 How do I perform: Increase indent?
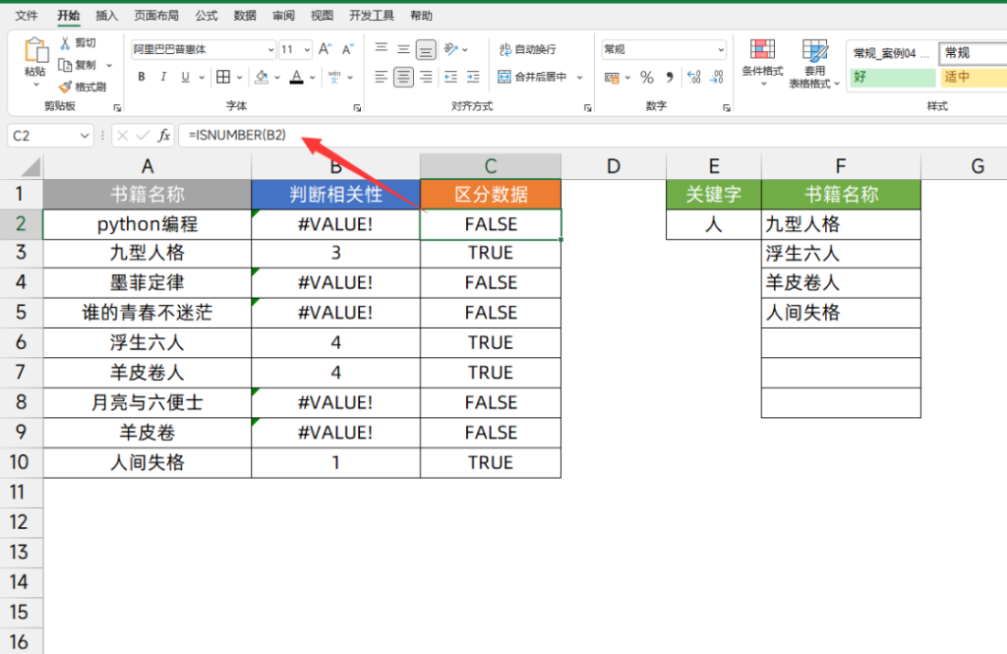(x=473, y=77)
